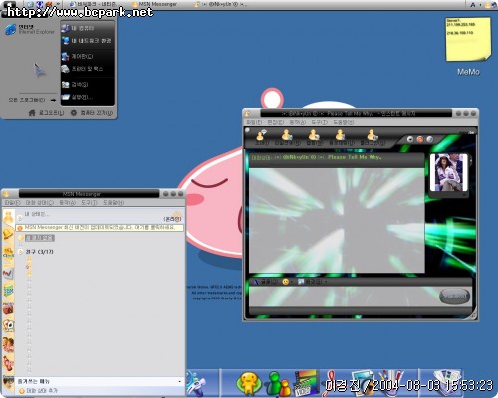
Task: Open the couple faces sidebar tab
Action: pyautogui.click(x=8, y=345)
